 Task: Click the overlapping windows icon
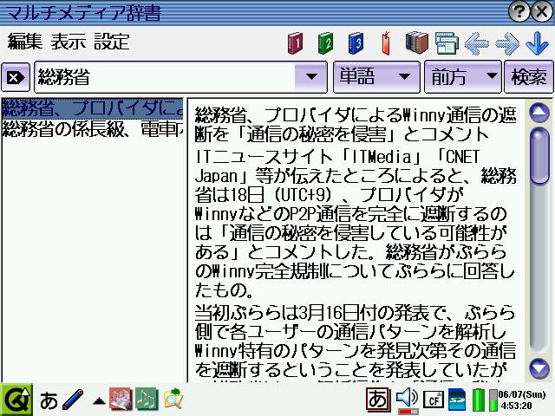pyautogui.click(x=447, y=43)
